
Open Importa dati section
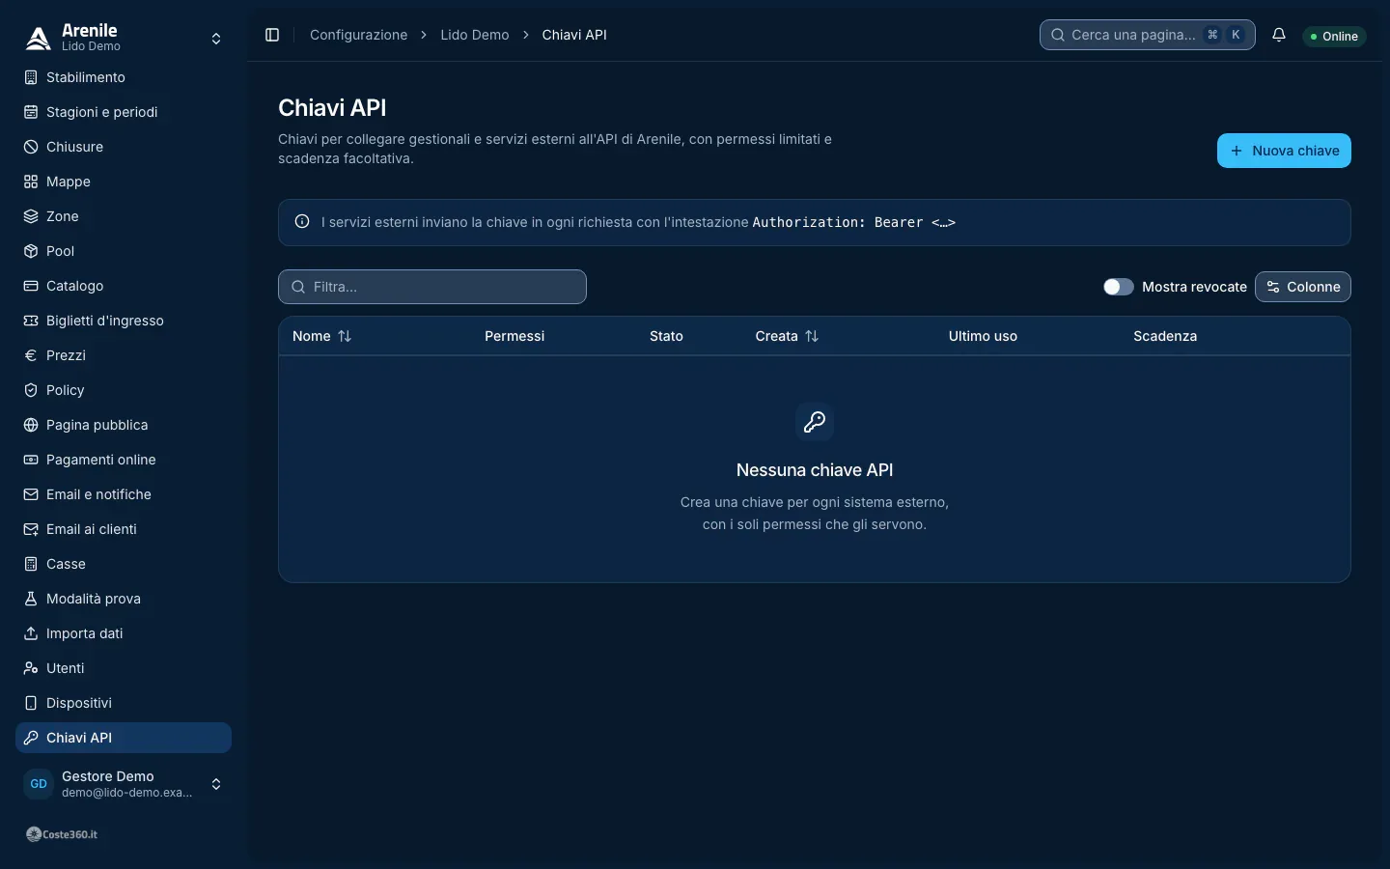(124, 633)
